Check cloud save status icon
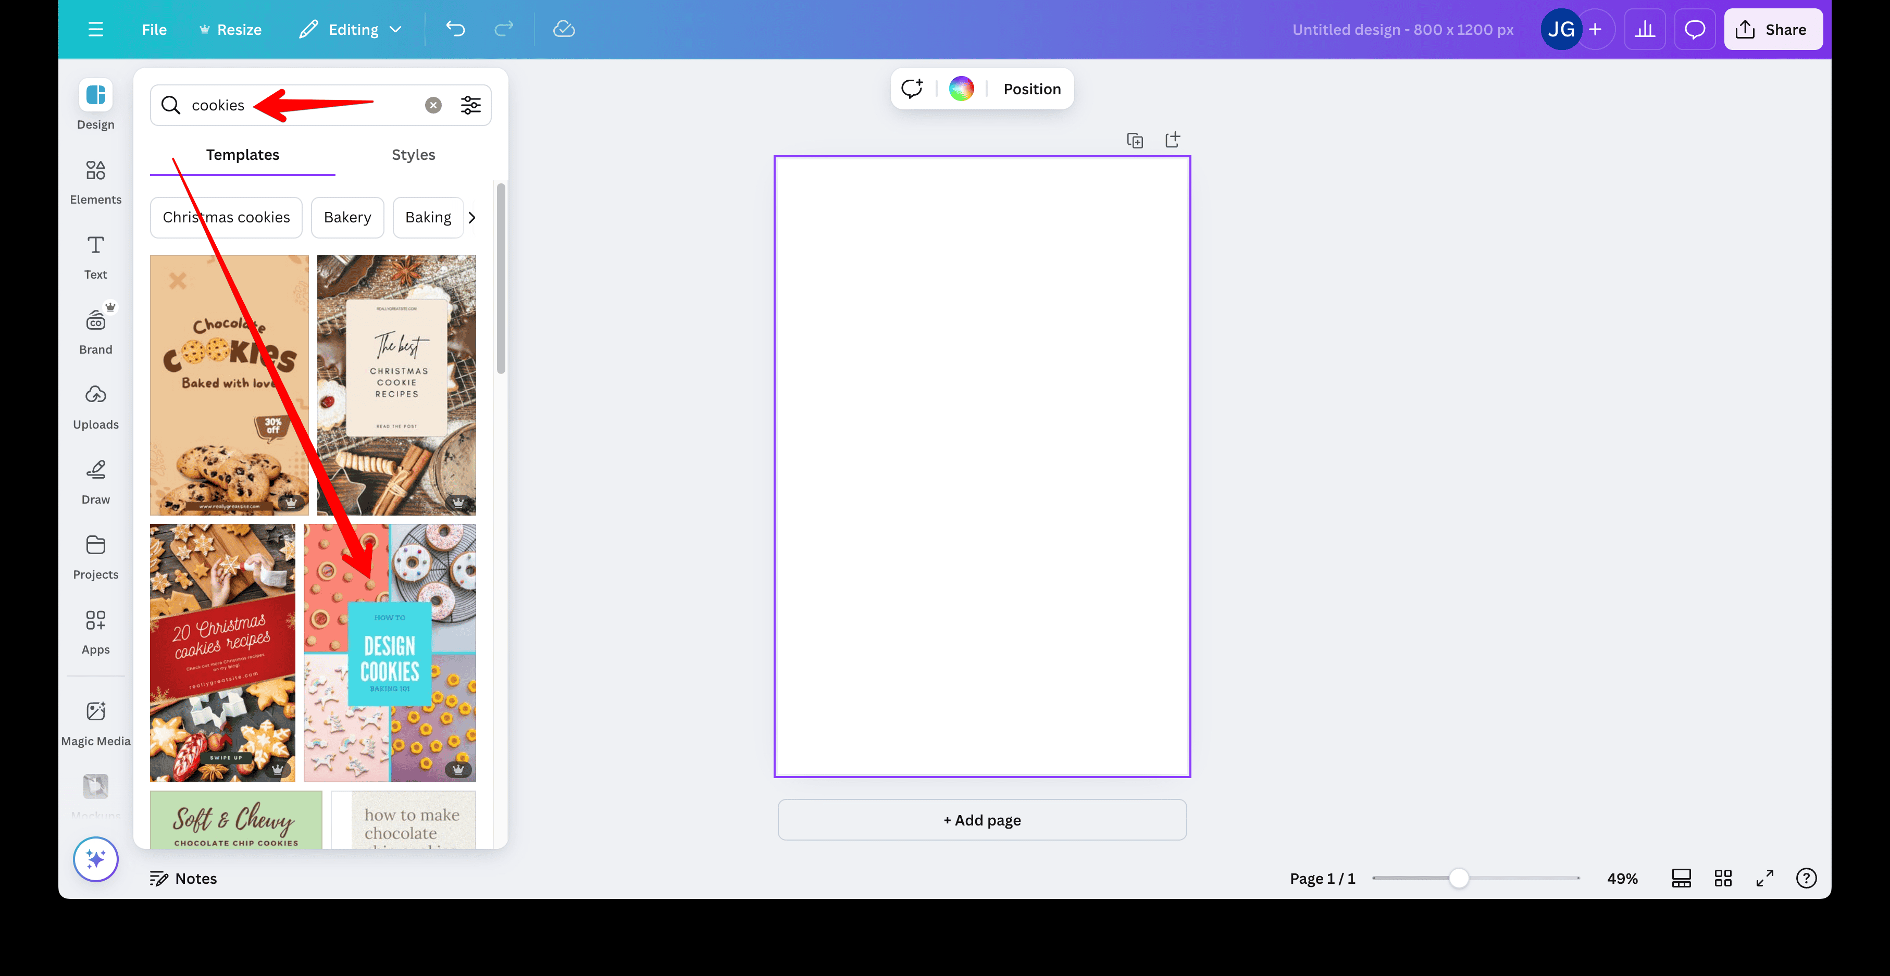This screenshot has height=976, width=1890. pyautogui.click(x=564, y=29)
